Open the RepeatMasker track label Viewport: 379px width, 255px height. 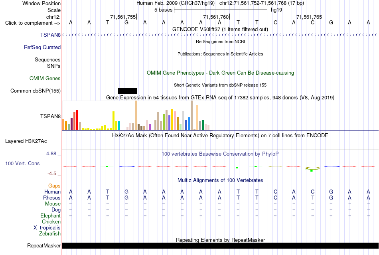point(44,245)
